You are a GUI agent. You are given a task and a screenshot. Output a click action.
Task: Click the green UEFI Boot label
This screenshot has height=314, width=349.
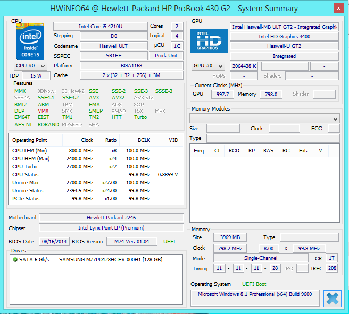click(x=254, y=284)
